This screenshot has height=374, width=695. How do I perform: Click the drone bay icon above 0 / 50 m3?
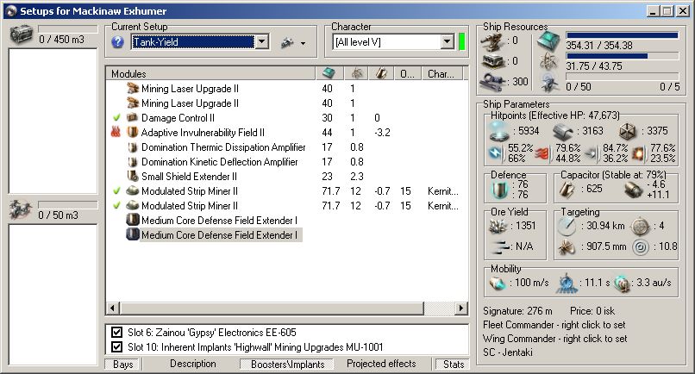click(21, 209)
